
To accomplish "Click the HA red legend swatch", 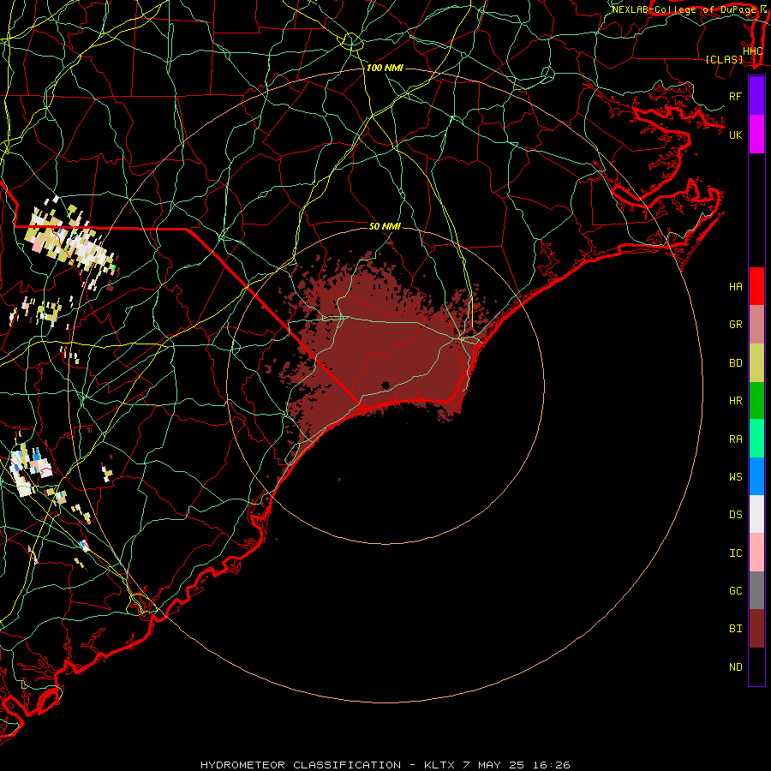I will coord(756,286).
